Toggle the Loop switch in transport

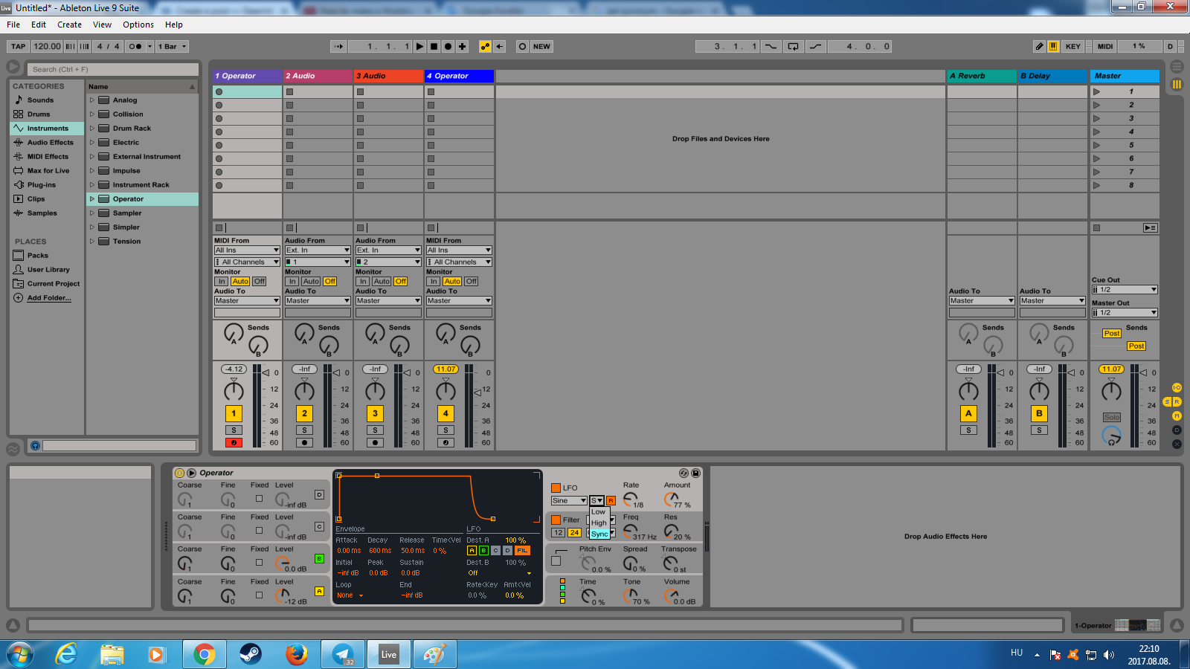pos(794,46)
